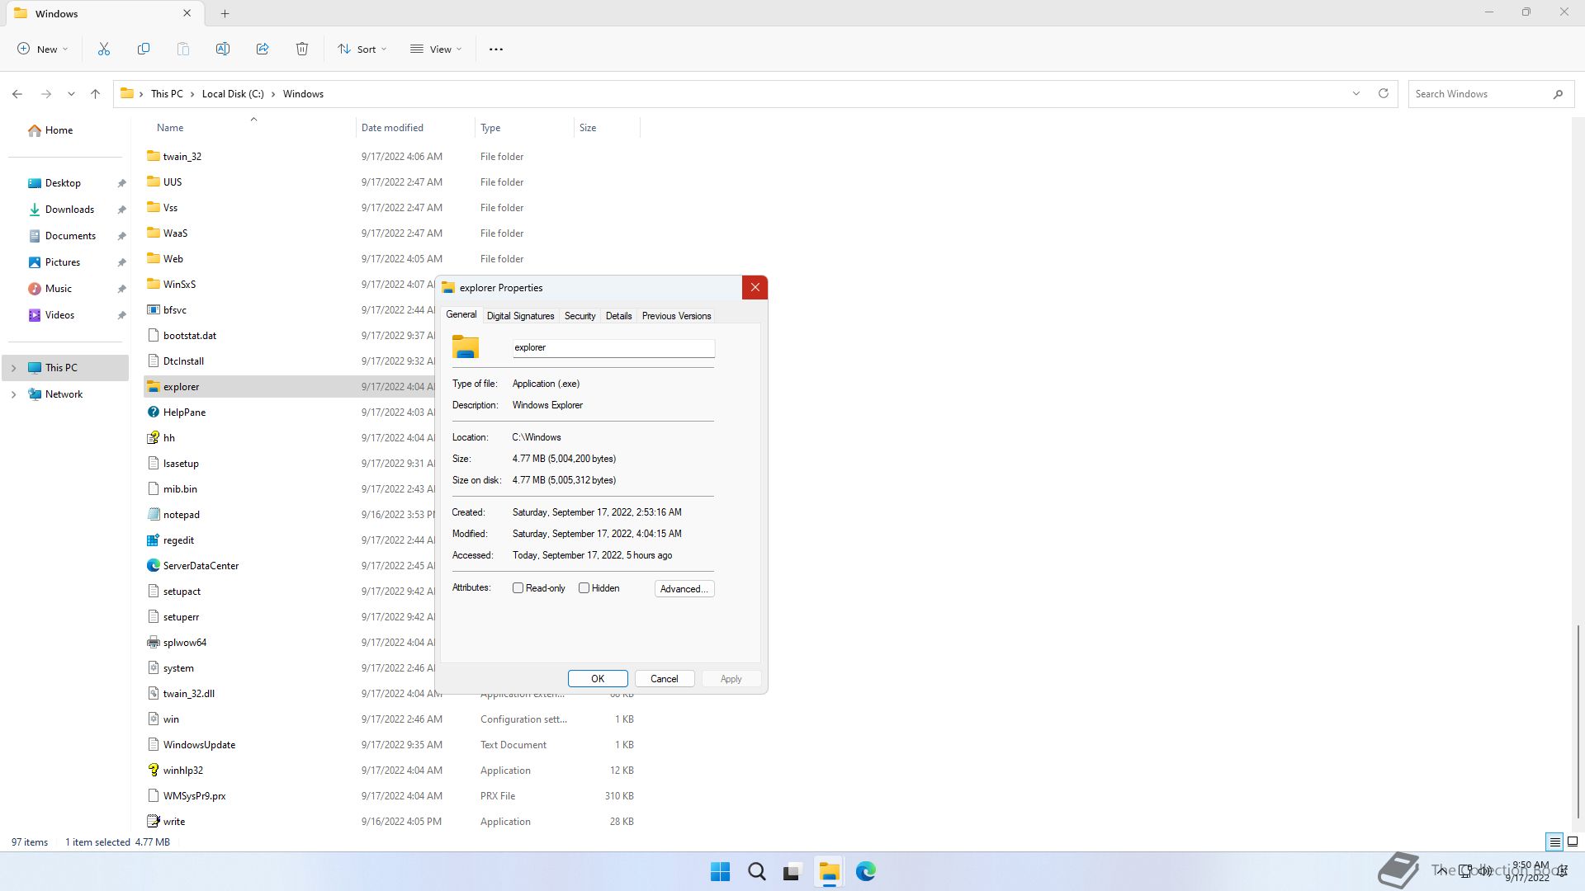Open Windows Start menu

[x=720, y=871]
